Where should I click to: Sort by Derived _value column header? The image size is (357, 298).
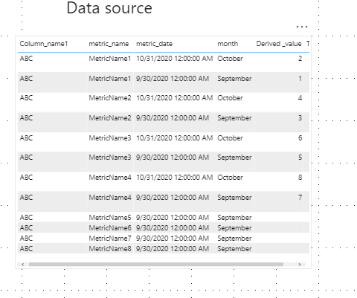(279, 44)
